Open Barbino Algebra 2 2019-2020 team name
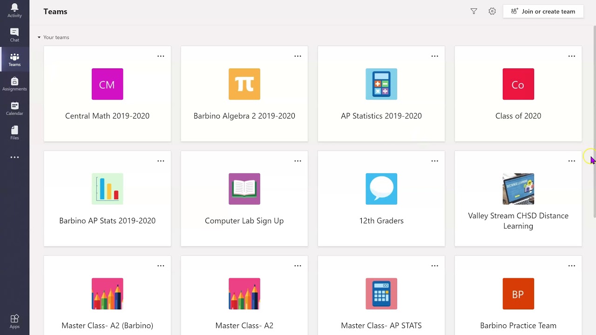Image resolution: width=596 pixels, height=335 pixels. click(x=244, y=116)
